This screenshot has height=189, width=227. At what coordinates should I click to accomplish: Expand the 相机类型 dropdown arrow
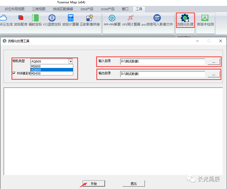[x=70, y=61]
